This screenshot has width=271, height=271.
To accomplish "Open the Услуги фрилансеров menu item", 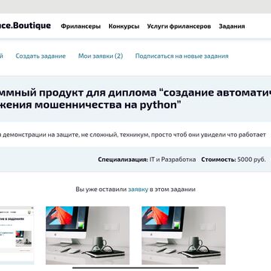I will 179,26.
